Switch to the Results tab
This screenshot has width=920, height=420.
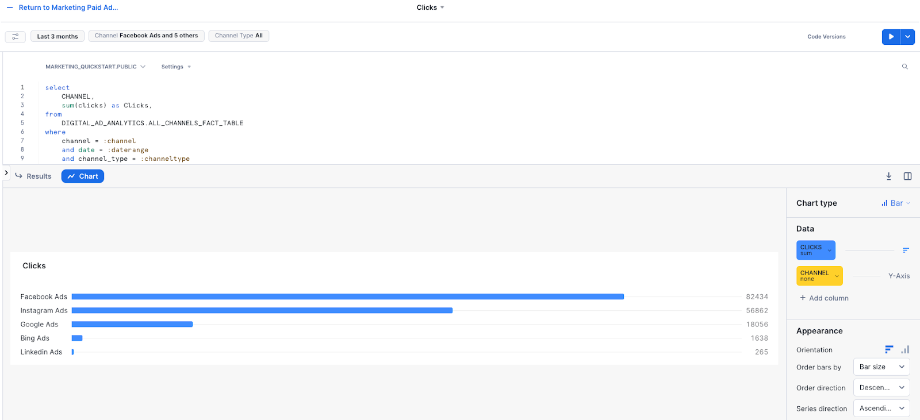click(33, 176)
